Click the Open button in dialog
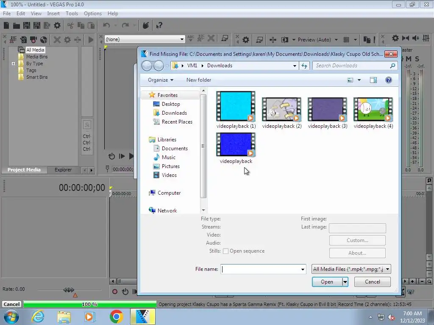434x325 pixels. coord(327,282)
